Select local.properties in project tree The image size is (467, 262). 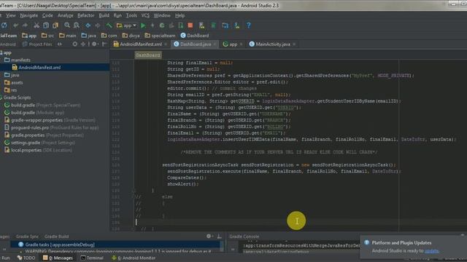[x=38, y=150]
